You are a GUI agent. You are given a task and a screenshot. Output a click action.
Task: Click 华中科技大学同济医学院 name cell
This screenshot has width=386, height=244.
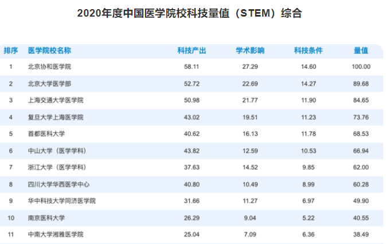[x=62, y=200]
